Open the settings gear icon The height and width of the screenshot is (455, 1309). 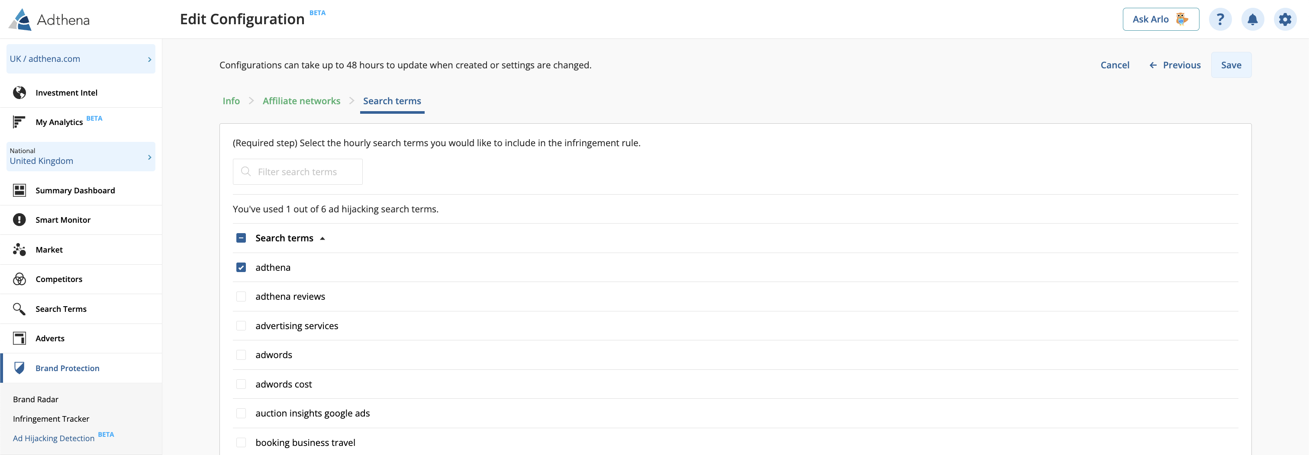click(x=1285, y=19)
